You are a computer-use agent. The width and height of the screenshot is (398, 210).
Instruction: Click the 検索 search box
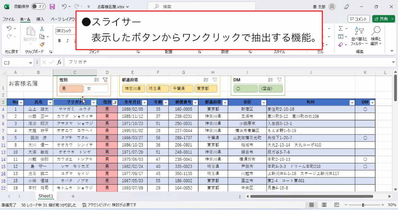point(202,7)
